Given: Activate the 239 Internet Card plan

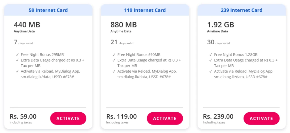Looking at the screenshot, I should point(261,118).
